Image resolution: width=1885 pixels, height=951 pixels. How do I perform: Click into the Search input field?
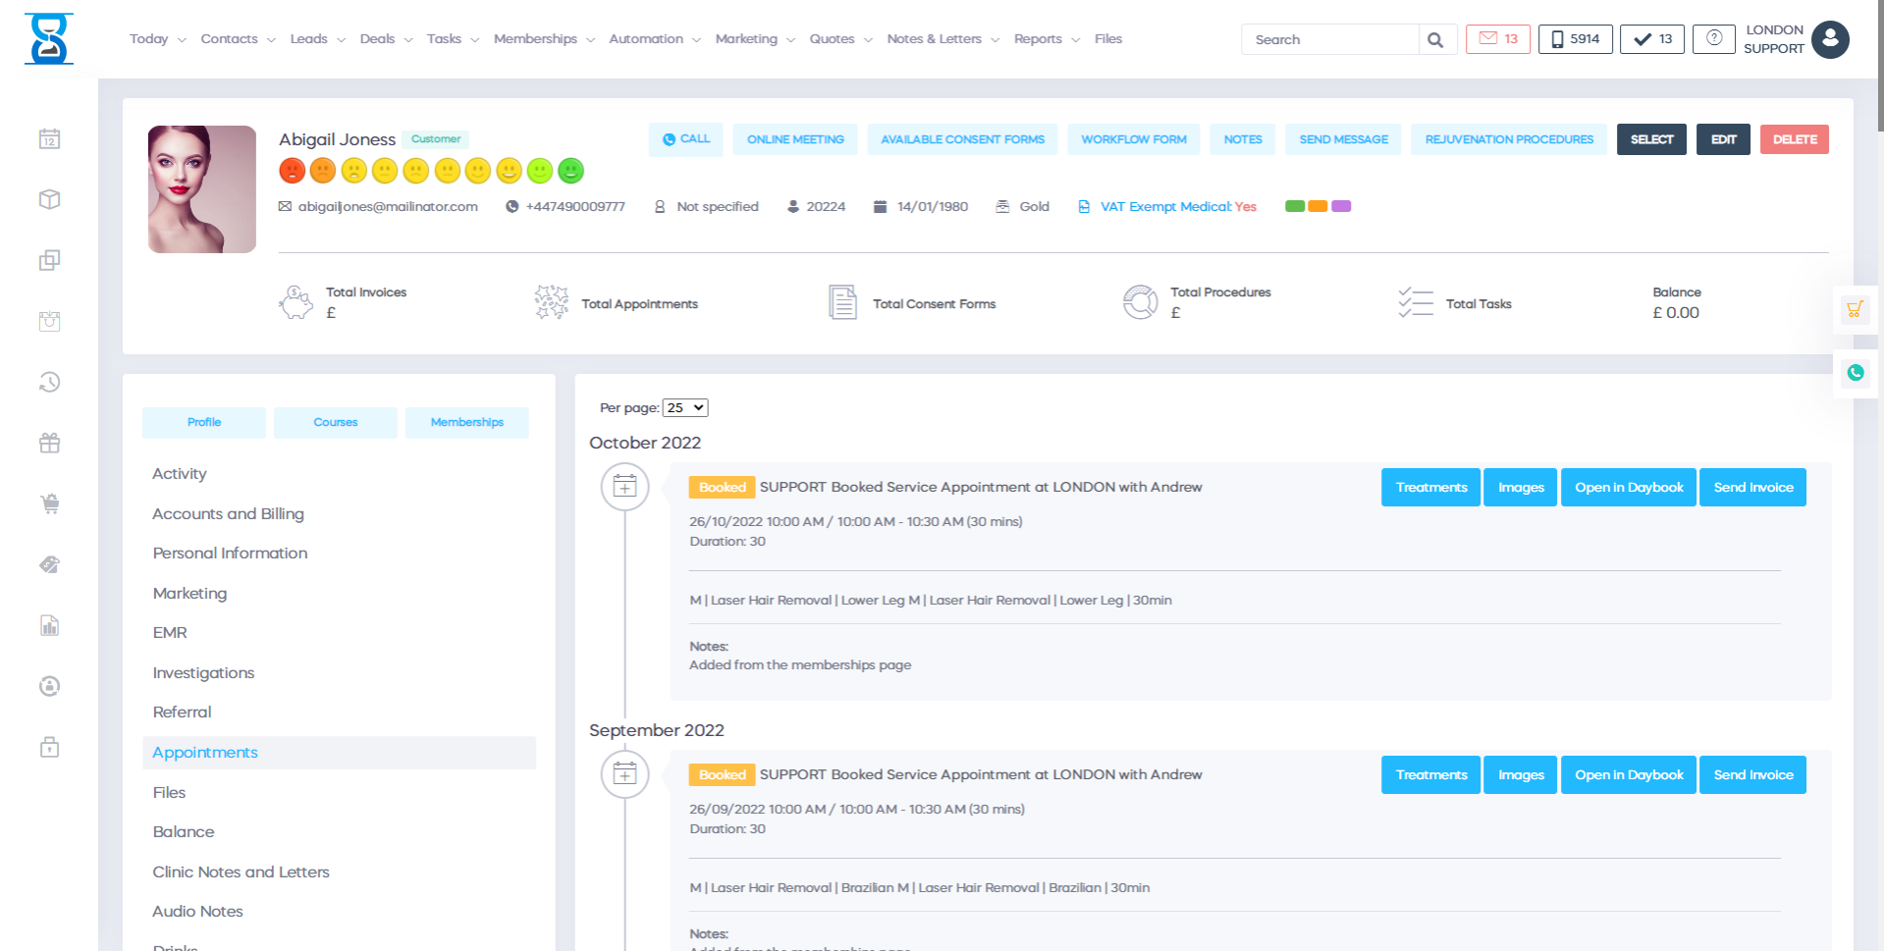point(1329,40)
